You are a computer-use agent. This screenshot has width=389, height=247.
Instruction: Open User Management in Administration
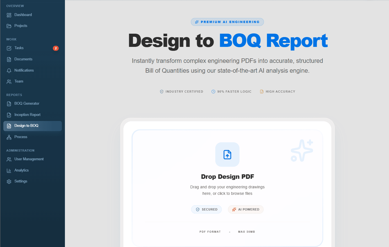click(x=29, y=159)
